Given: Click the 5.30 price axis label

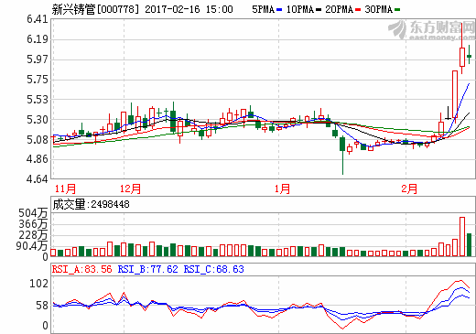Looking at the screenshot, I should click(x=38, y=120).
